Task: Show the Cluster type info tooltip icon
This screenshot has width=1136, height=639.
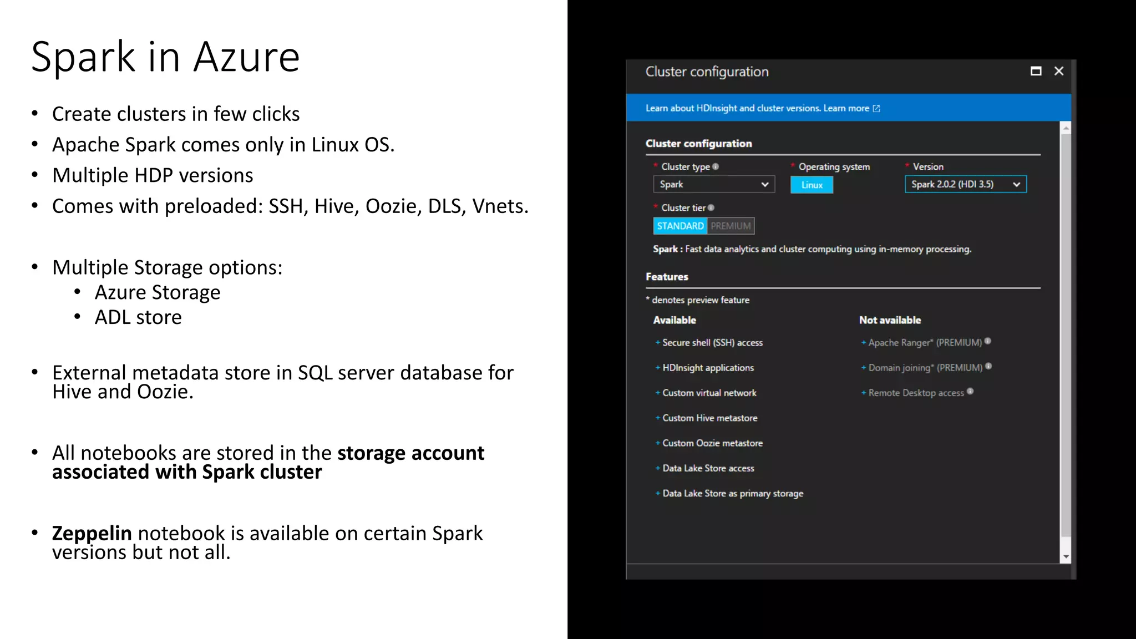Action: [716, 166]
